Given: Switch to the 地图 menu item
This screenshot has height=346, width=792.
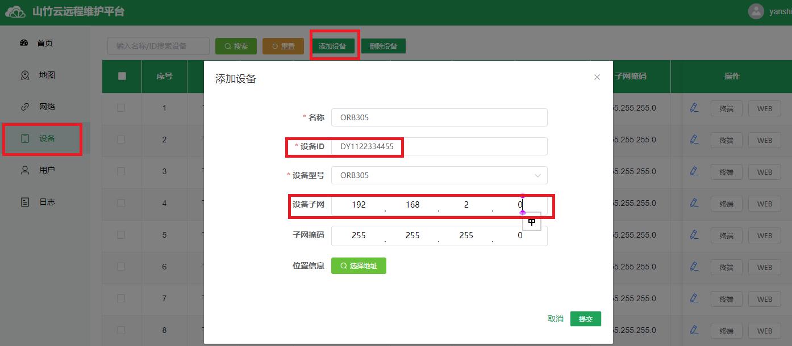Looking at the screenshot, I should pyautogui.click(x=24, y=74).
